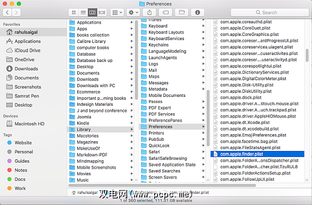Click the Search field
This screenshot has height=205, width=312.
click(x=270, y=13)
